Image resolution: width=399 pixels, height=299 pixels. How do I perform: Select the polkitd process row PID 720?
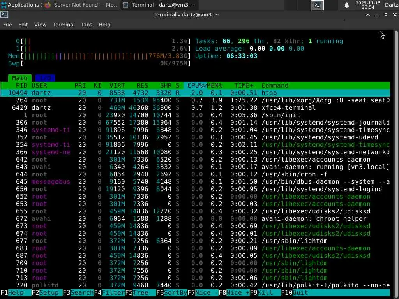click(x=195, y=285)
